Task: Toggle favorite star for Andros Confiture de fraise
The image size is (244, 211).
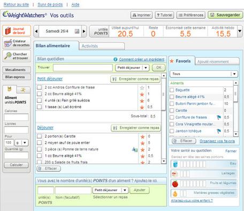Action: tap(142, 88)
